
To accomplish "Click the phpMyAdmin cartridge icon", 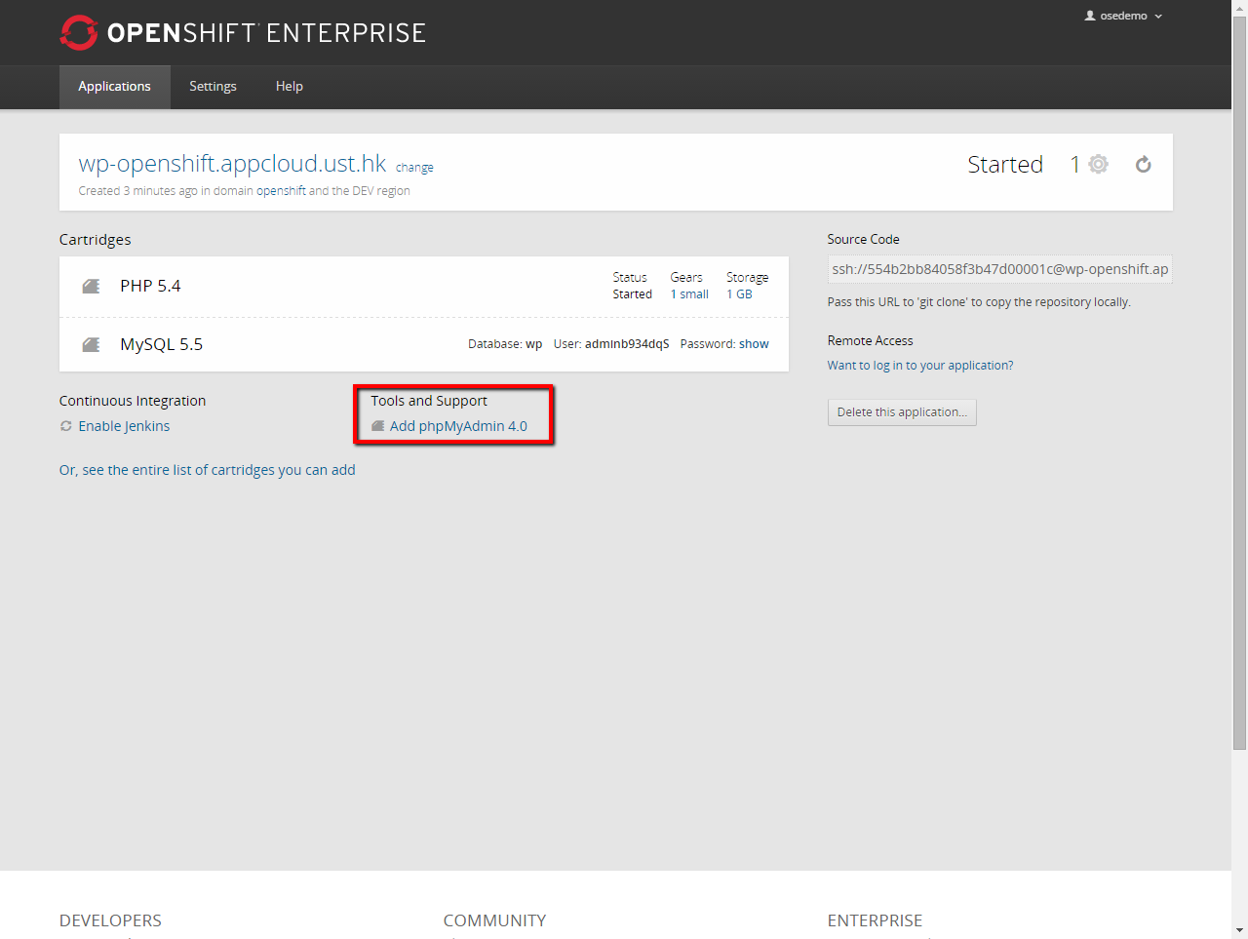I will click(378, 426).
